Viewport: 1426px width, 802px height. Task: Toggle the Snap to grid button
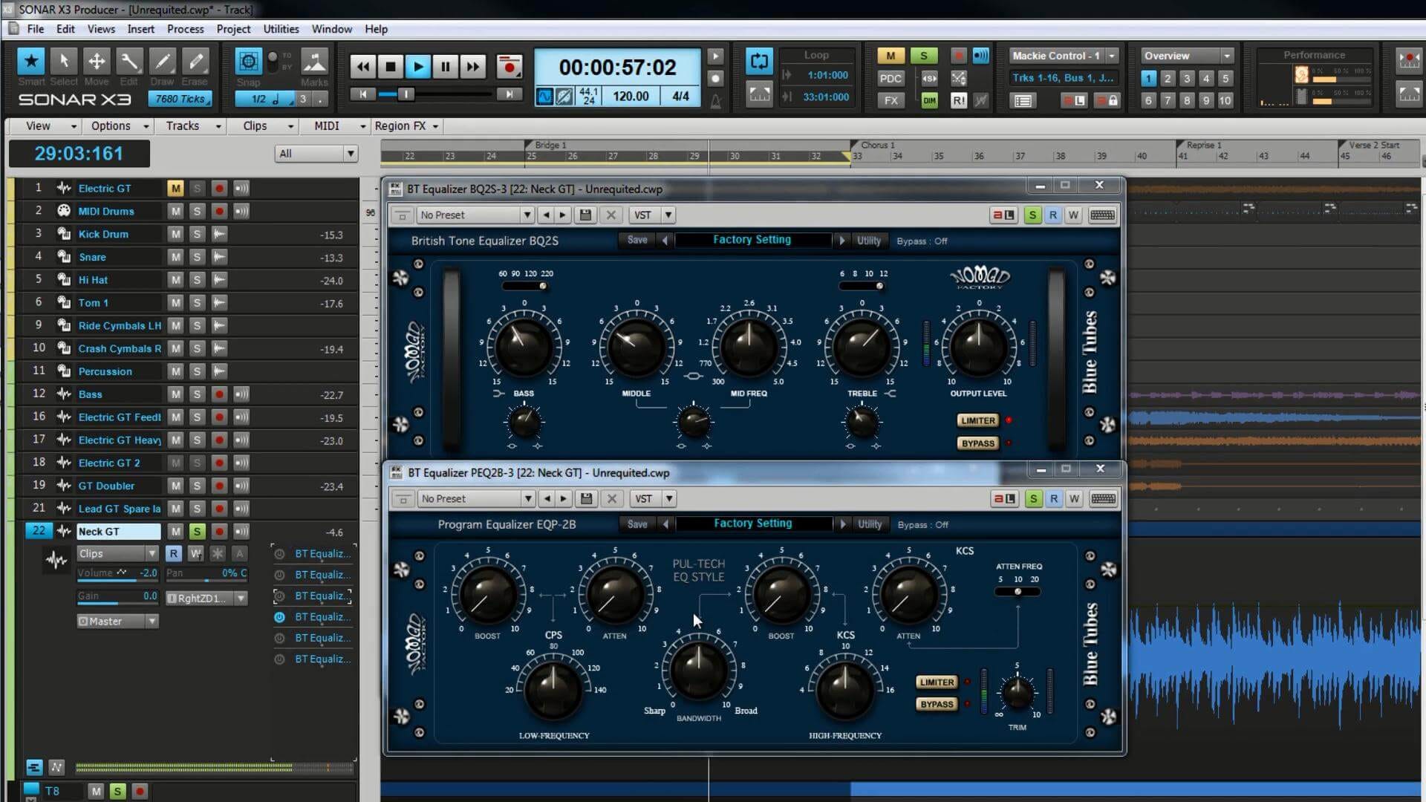(249, 62)
